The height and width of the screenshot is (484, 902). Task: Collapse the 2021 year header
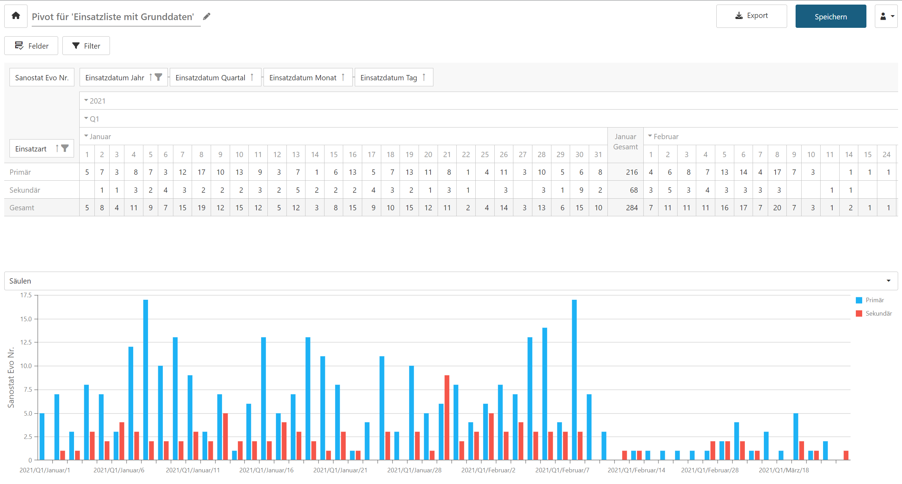click(86, 100)
